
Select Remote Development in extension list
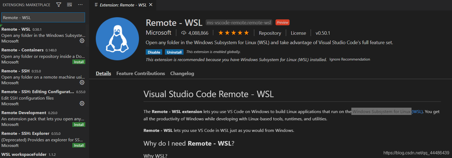tap(43, 118)
